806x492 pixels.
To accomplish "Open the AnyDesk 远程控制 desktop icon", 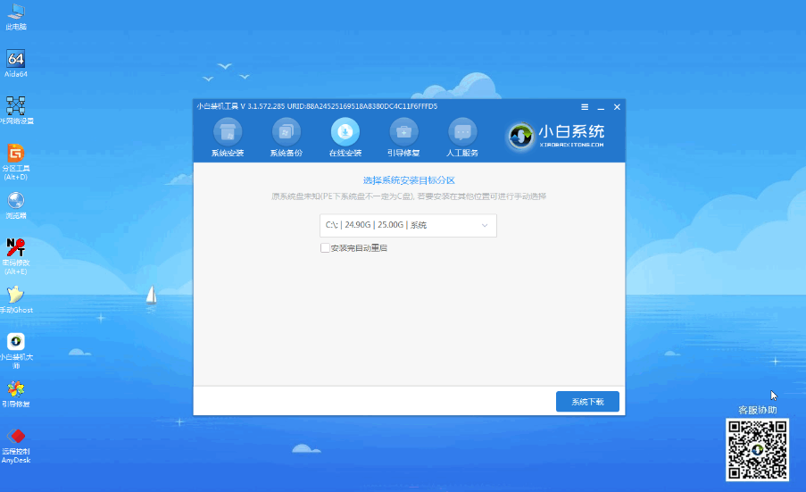I will coord(16,446).
